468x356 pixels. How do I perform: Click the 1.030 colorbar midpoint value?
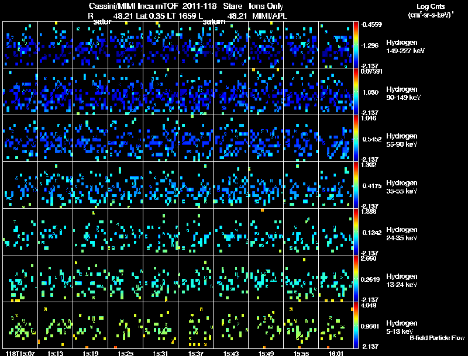coord(370,92)
